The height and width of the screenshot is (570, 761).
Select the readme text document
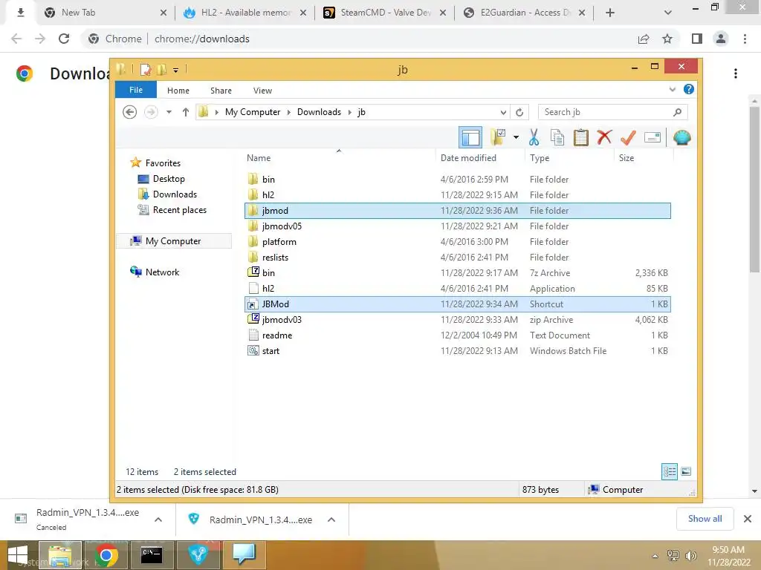pos(458,335)
